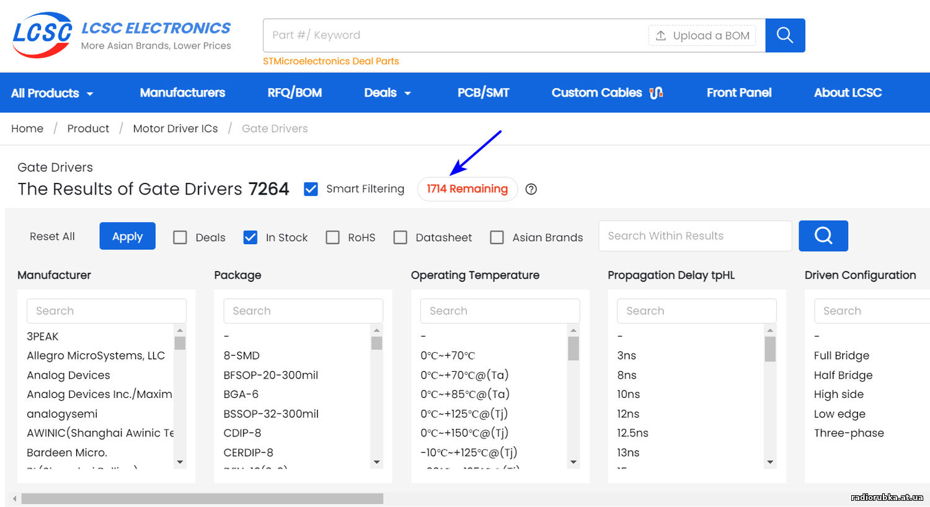
Task: Click the Search Within Results field
Action: (695, 236)
